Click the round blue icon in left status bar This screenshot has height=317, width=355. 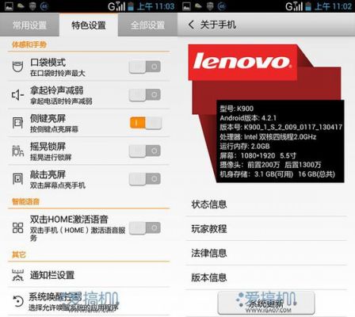44,6
